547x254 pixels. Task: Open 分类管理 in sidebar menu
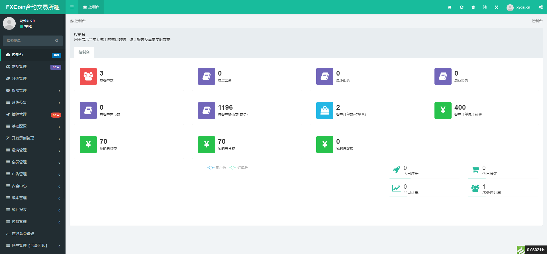(x=33, y=78)
